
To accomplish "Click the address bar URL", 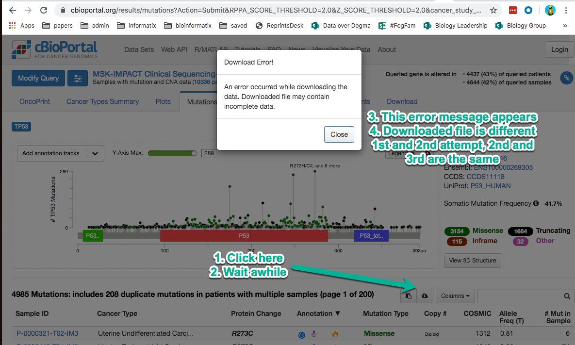I will 276,10.
